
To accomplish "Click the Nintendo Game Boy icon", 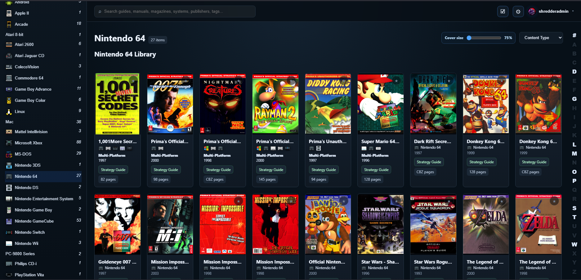I will pyautogui.click(x=9, y=210).
